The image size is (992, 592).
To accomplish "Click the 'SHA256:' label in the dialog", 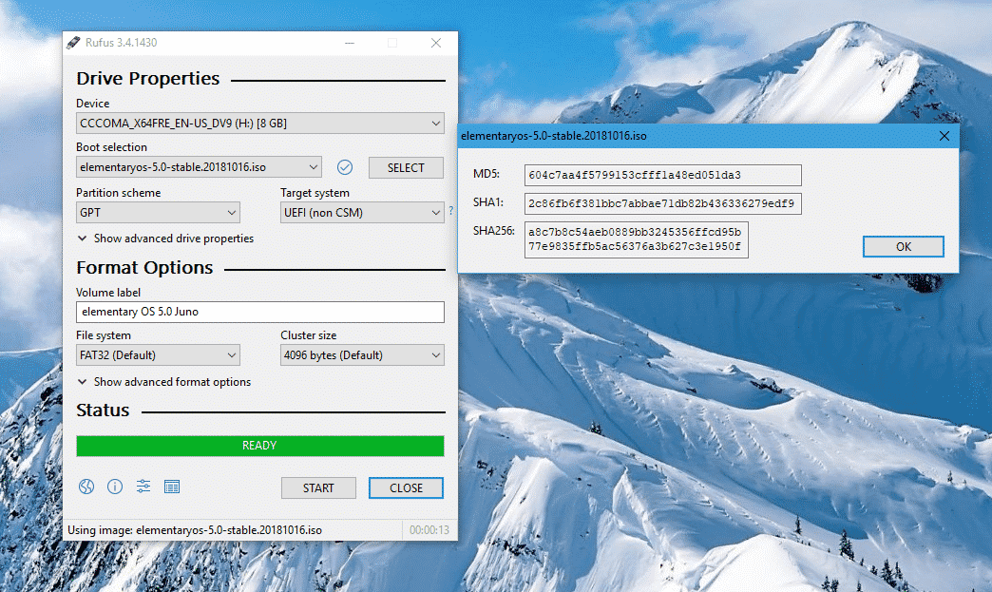I will click(x=494, y=231).
